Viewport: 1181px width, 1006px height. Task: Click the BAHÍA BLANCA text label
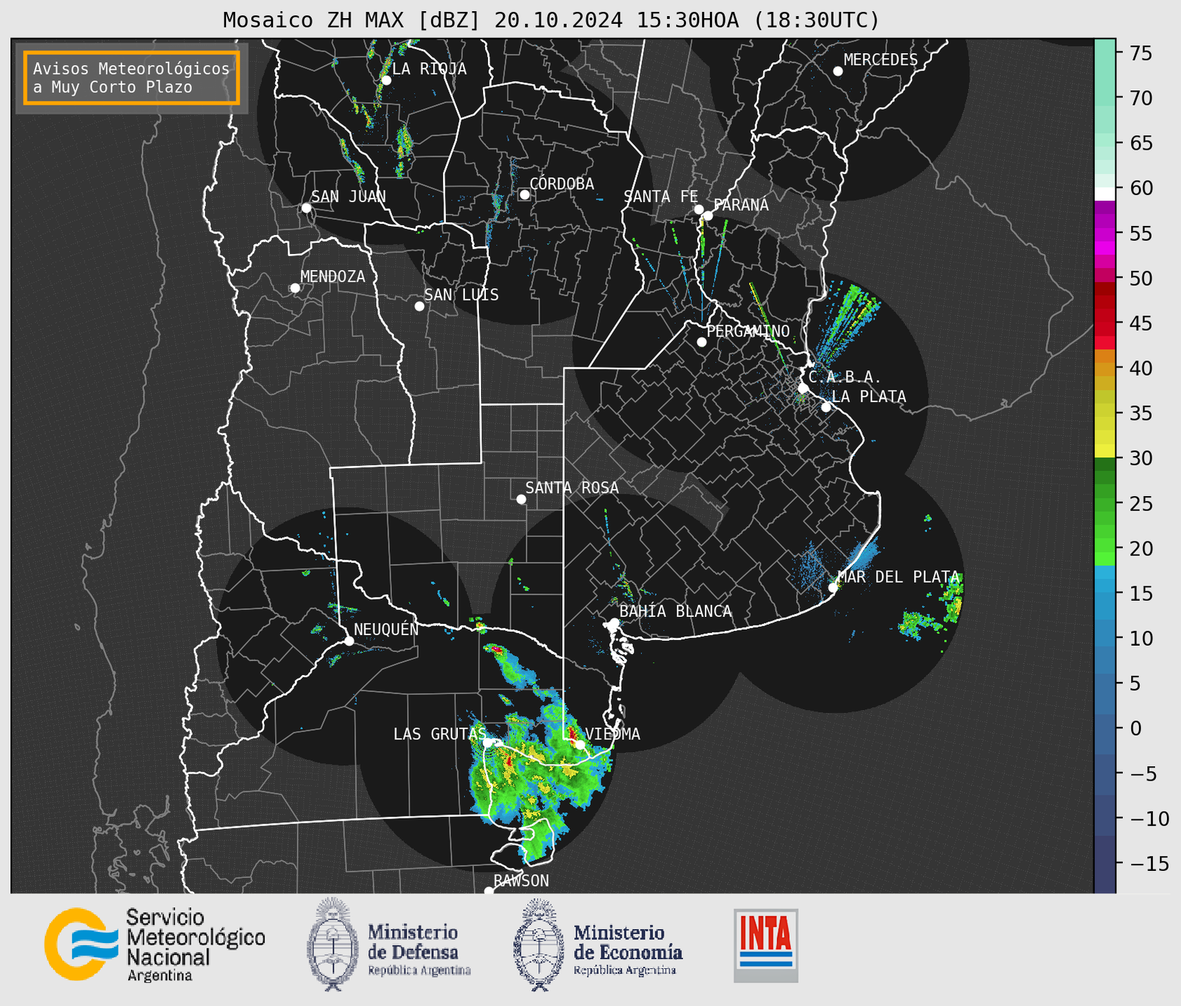click(x=676, y=611)
